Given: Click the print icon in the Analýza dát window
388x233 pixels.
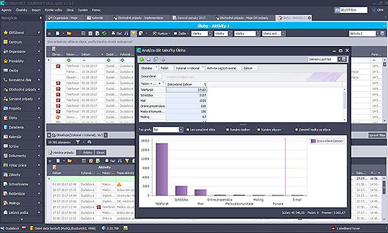Looking at the screenshot, I should coord(149,59).
